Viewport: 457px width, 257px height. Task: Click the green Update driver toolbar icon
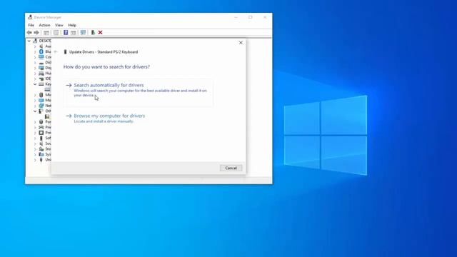click(93, 33)
